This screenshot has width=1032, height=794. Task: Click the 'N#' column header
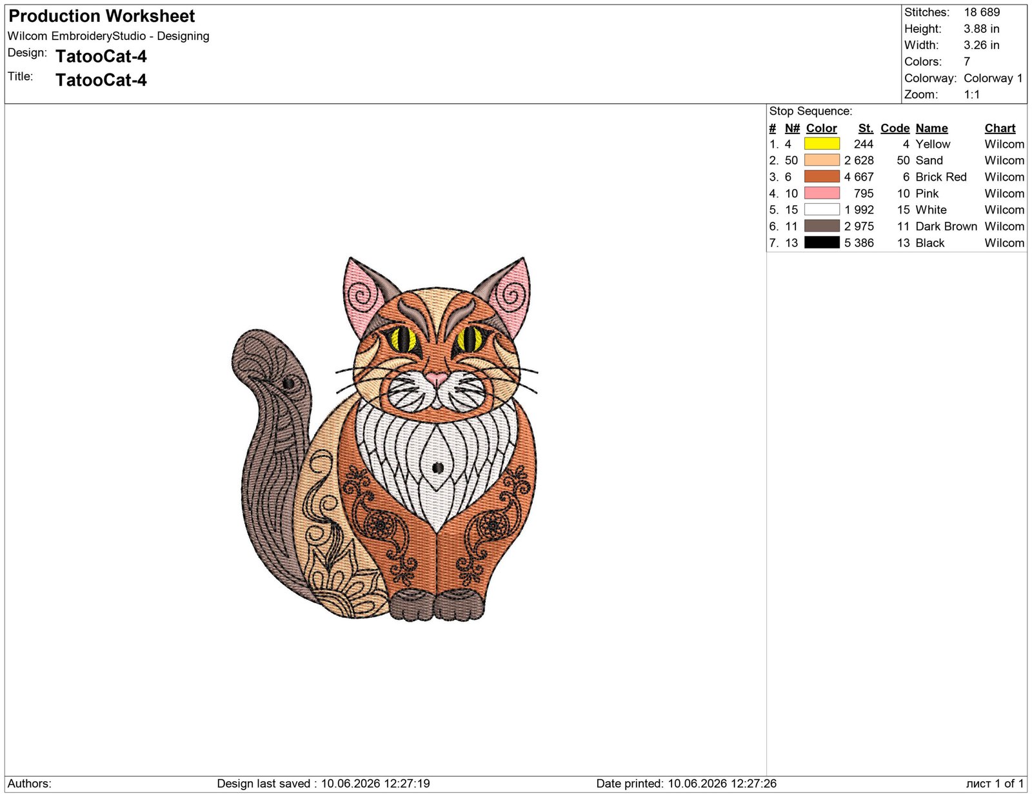pyautogui.click(x=792, y=128)
